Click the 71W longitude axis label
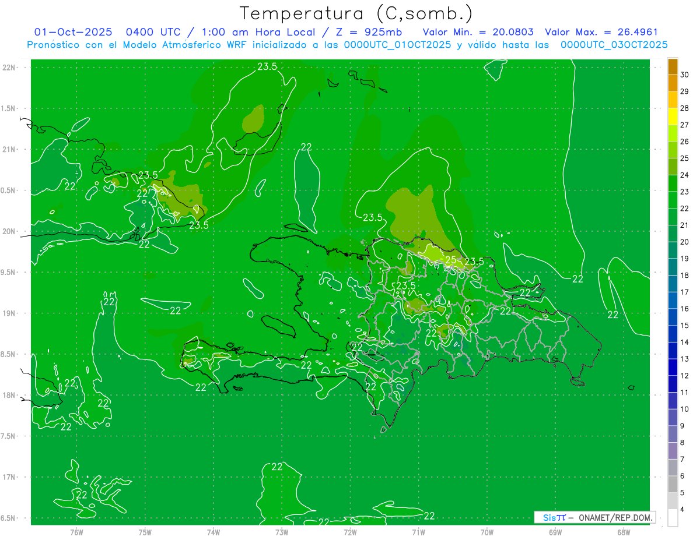The height and width of the screenshot is (540, 700). [x=418, y=532]
